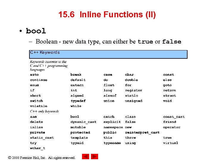Select the 'catch' keyword
The image size is (214, 161).
click(x=109, y=117)
